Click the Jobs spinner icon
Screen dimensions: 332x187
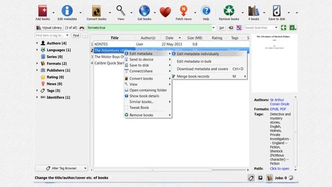click(291, 178)
